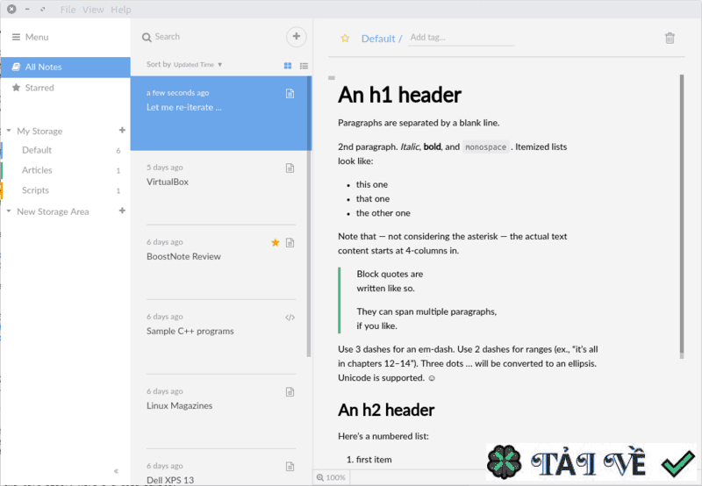The height and width of the screenshot is (486, 702).
Task: Click the '1. first item' list entry
Action: coord(369,460)
